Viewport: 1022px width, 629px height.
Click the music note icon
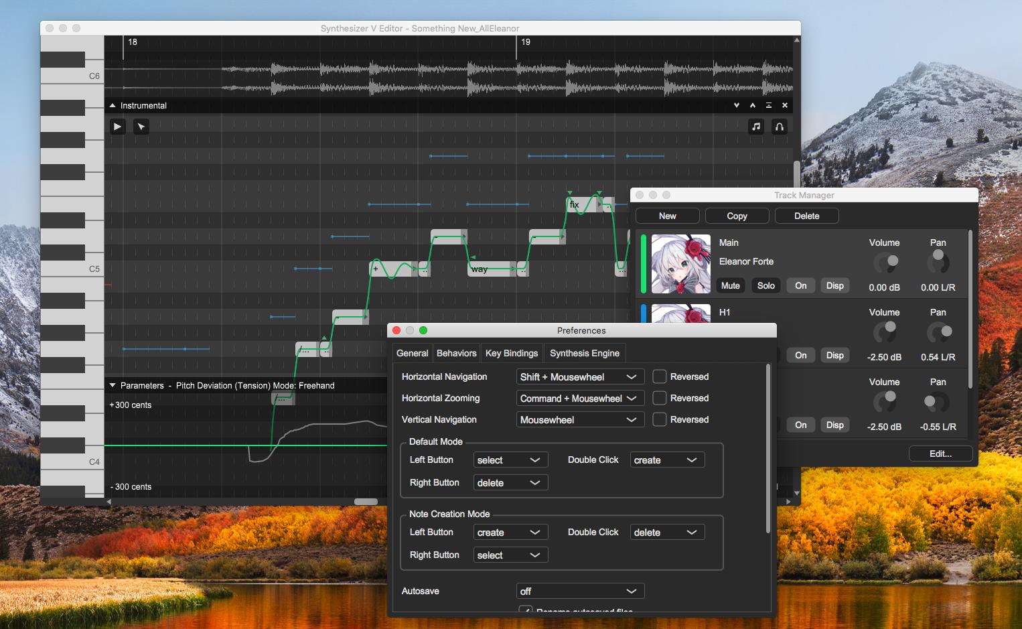[x=756, y=127]
